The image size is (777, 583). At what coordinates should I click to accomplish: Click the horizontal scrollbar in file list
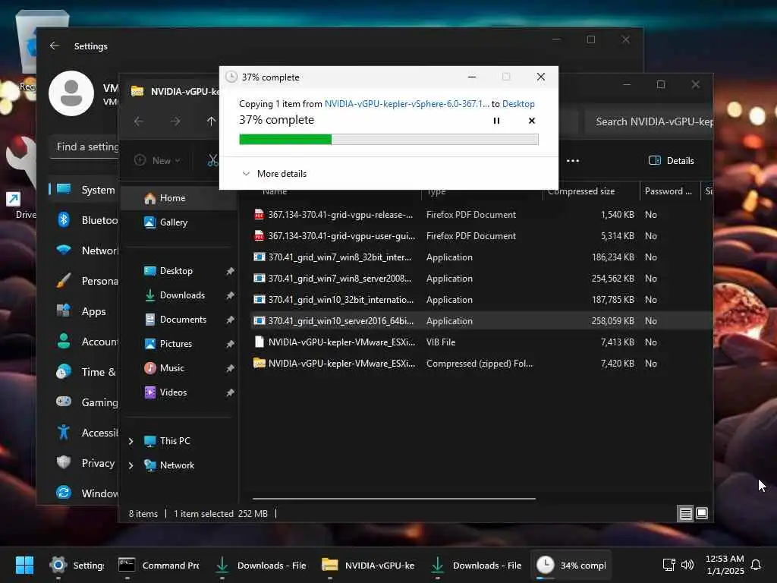pyautogui.click(x=394, y=498)
